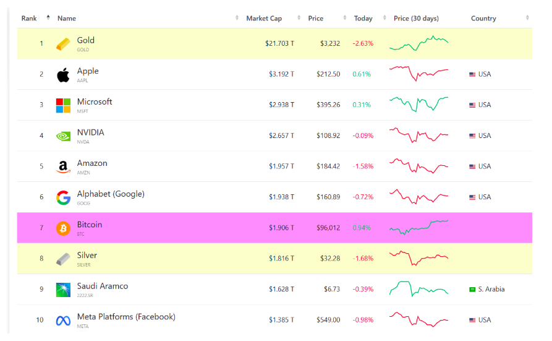Screen dimensions: 552x341
Task: Open the Saudi Aramco name link
Action: [103, 286]
